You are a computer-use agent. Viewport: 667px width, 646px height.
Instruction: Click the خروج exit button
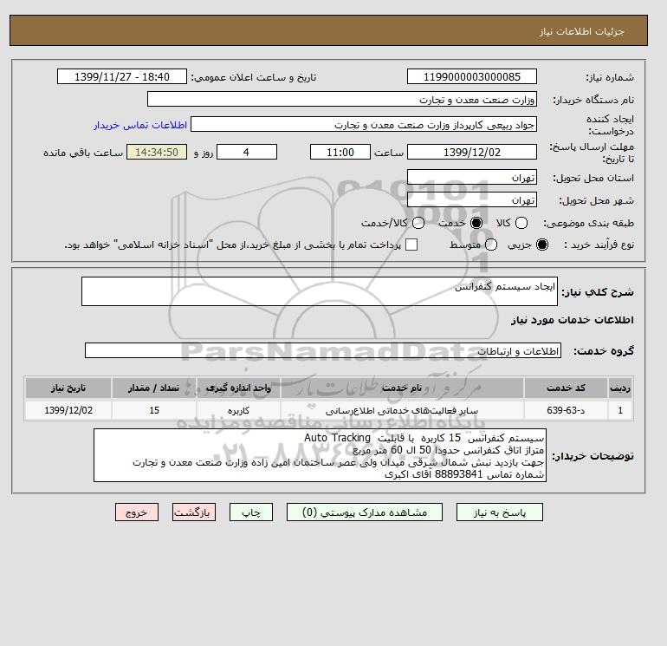click(137, 512)
